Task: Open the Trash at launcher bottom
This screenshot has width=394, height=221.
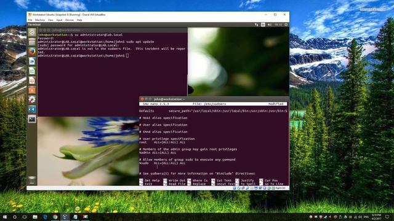Action: tap(32, 180)
